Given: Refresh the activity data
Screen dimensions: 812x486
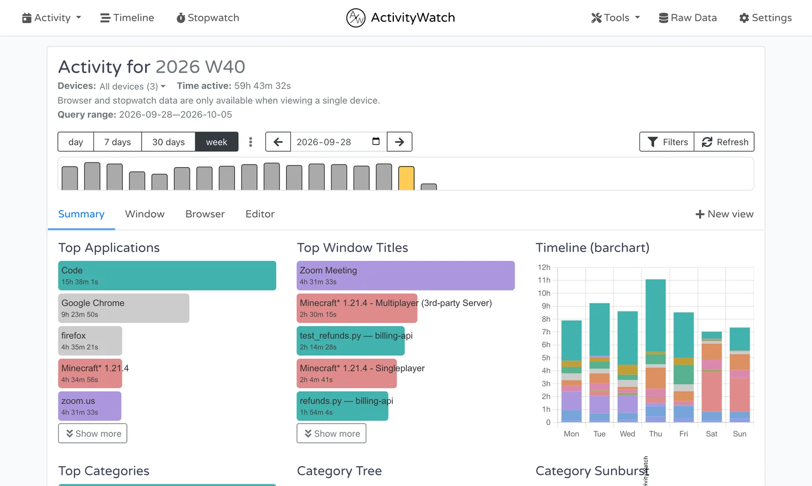Looking at the screenshot, I should pyautogui.click(x=724, y=142).
